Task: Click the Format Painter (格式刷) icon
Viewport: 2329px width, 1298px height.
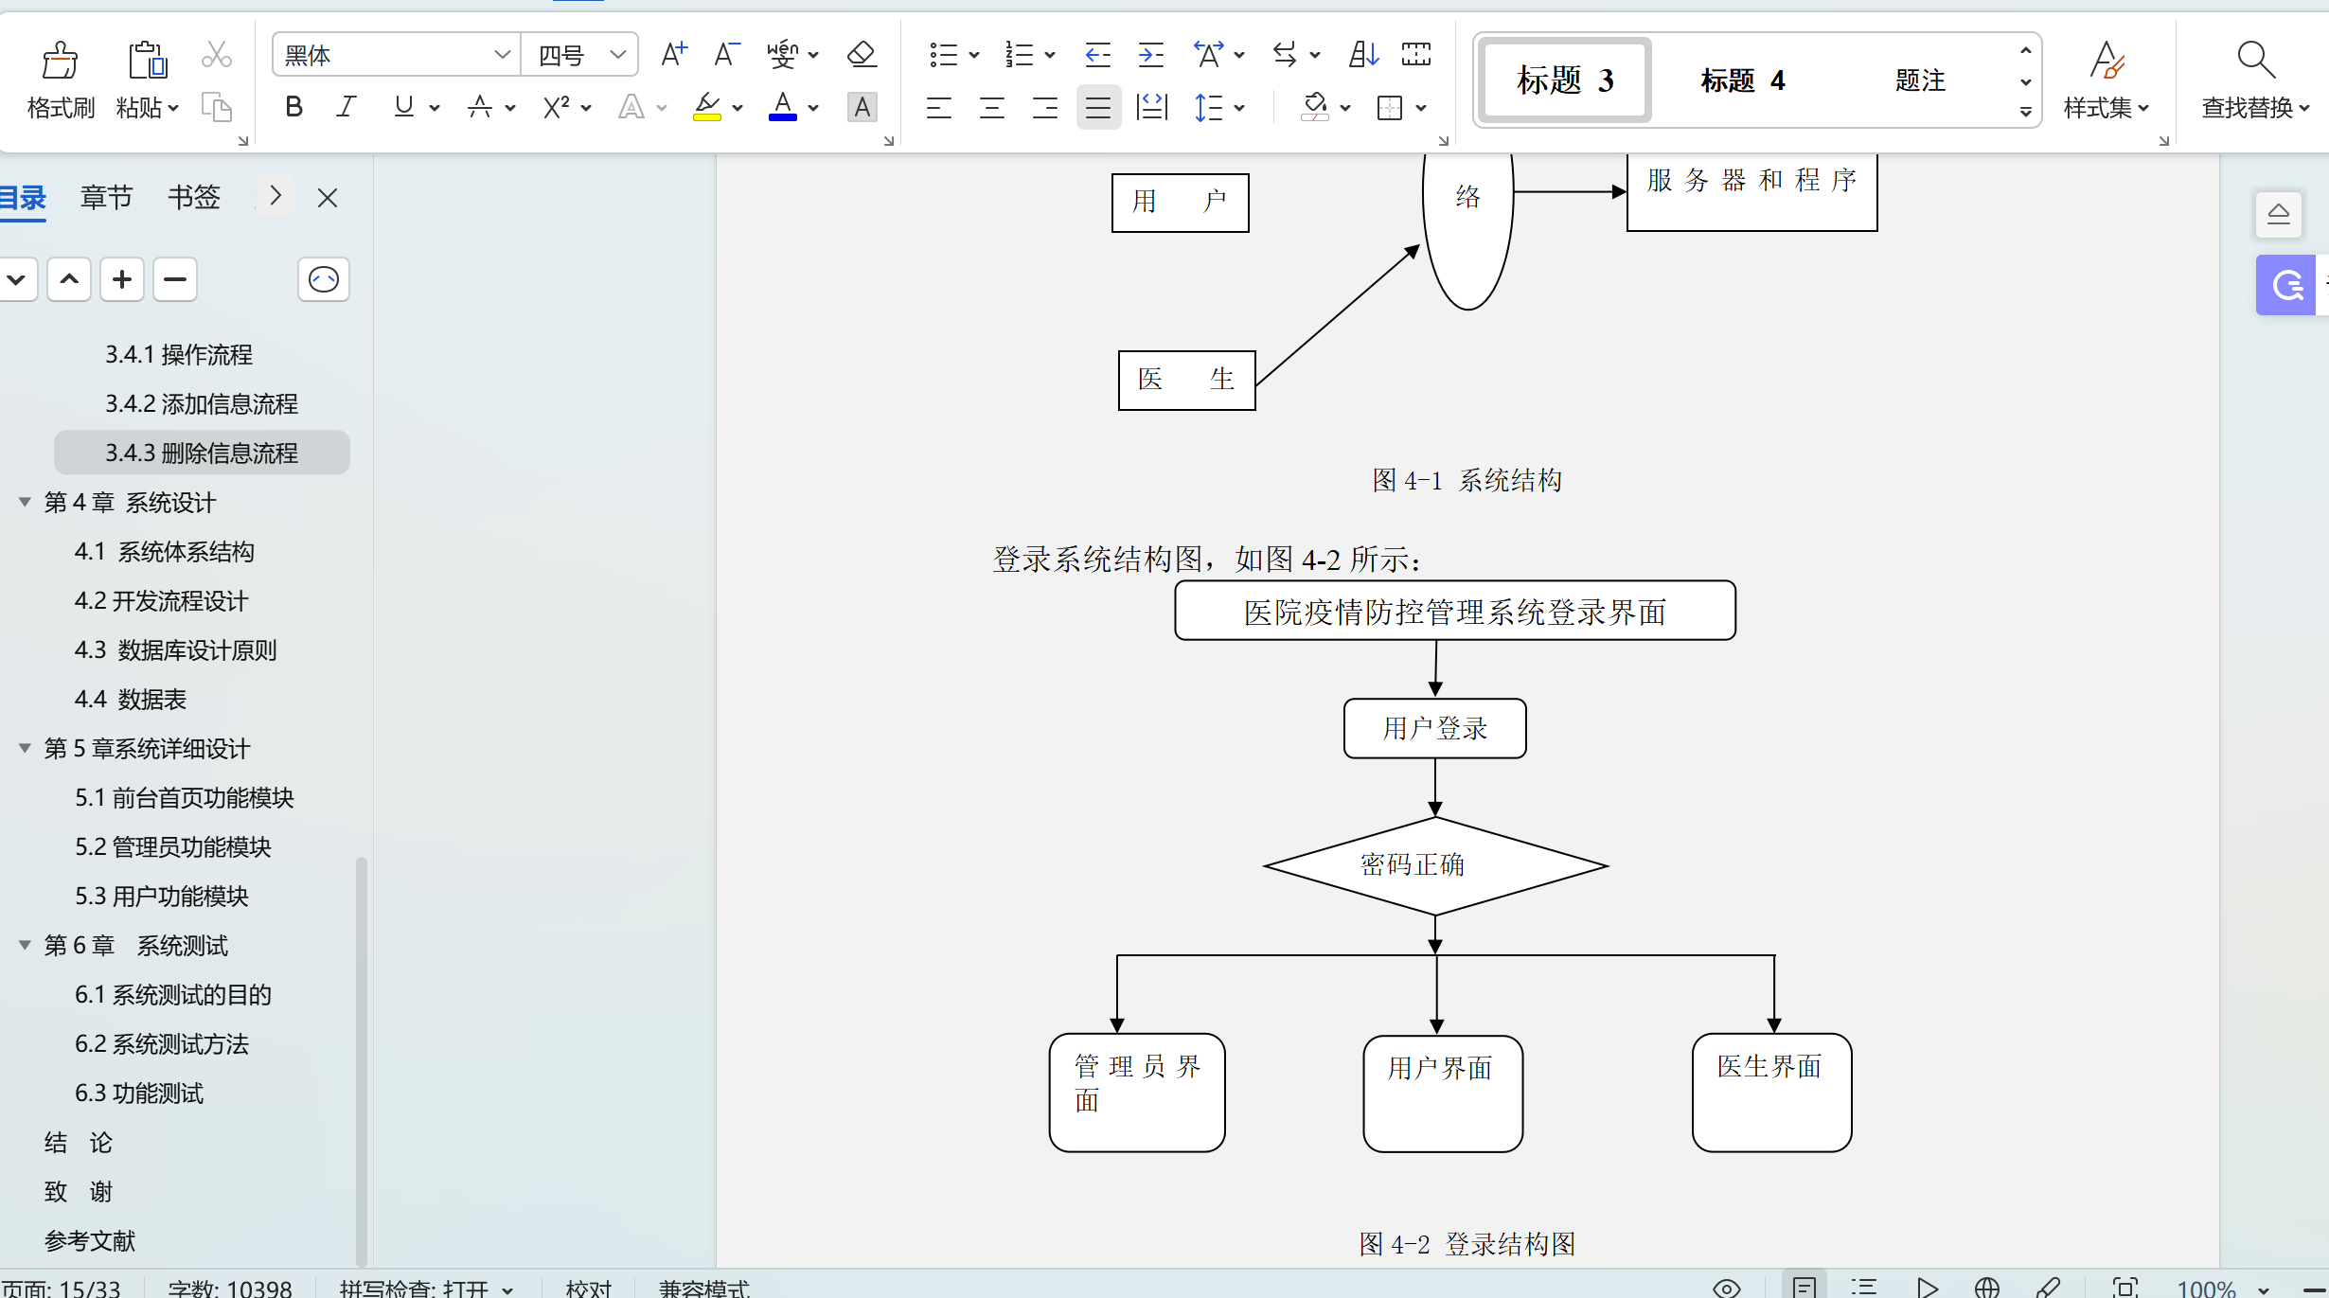Action: click(x=61, y=61)
